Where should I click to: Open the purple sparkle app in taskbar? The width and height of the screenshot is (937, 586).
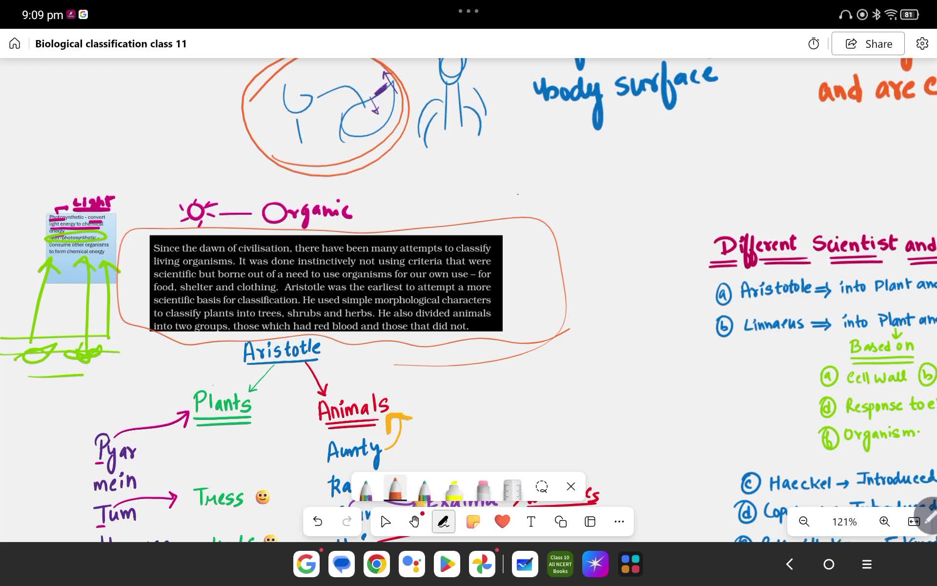pyautogui.click(x=595, y=564)
